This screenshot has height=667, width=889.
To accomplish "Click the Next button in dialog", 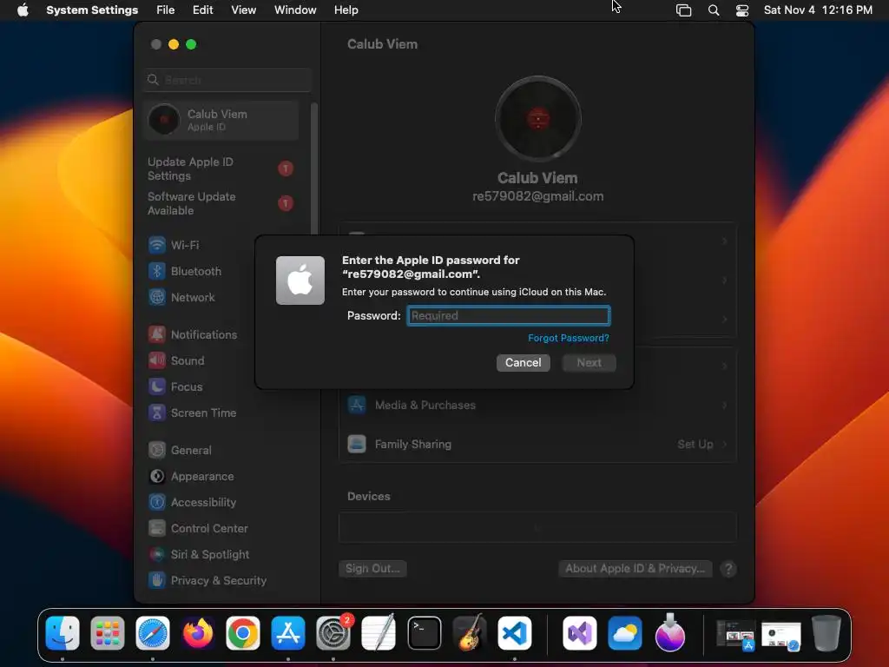I will [x=589, y=362].
